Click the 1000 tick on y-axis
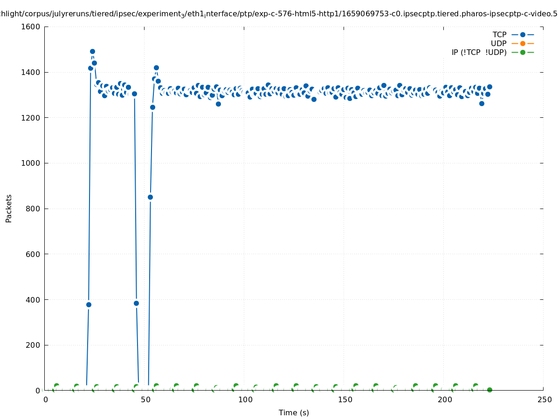Image resolution: width=558 pixels, height=419 pixels. click(x=32, y=163)
